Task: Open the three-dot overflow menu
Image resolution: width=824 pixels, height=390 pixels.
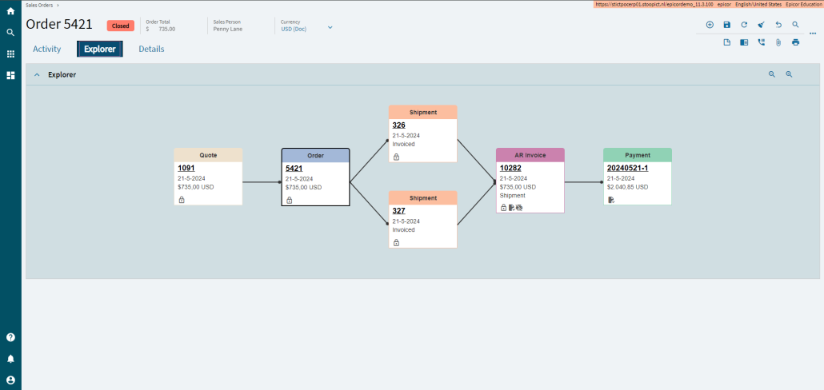Action: (813, 32)
